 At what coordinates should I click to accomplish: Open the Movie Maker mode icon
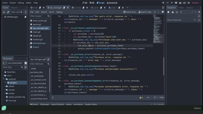tap(189, 3)
